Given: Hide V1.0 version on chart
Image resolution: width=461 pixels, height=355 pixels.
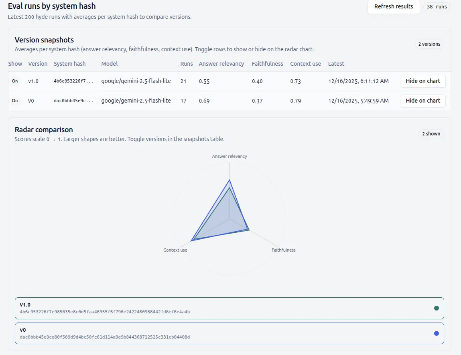Looking at the screenshot, I should [x=423, y=81].
